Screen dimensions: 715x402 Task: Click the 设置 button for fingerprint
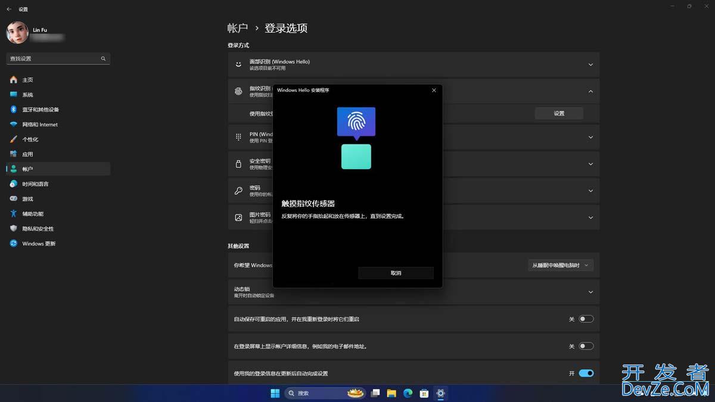click(x=559, y=113)
